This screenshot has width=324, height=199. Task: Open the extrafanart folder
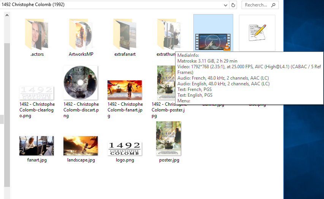click(x=125, y=34)
